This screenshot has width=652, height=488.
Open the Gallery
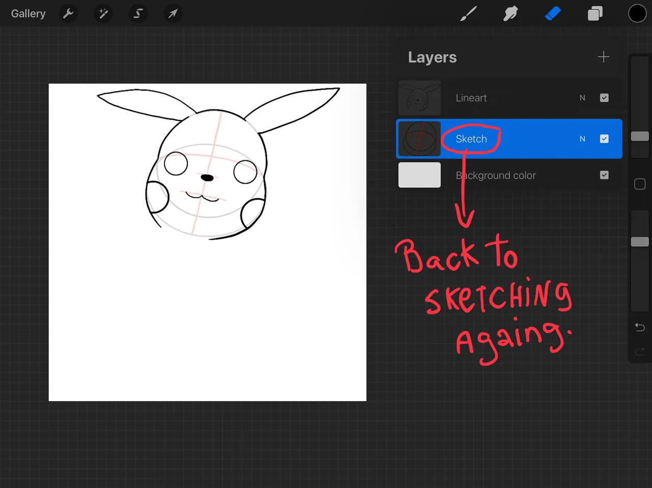[29, 14]
